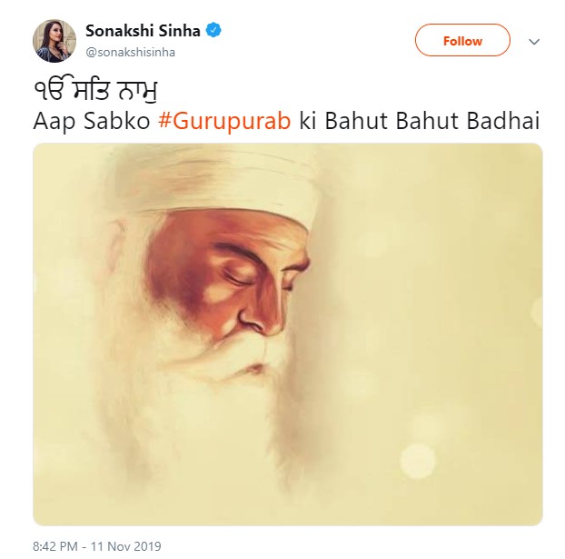Click the "ki Bahut Bahut Badhai" text

click(x=420, y=121)
